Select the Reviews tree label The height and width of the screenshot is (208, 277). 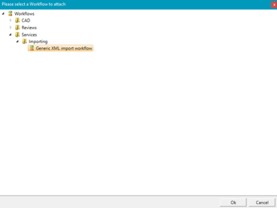[x=29, y=28]
